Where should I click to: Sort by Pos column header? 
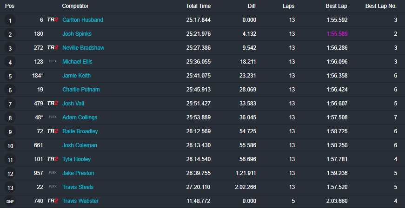[10, 6]
